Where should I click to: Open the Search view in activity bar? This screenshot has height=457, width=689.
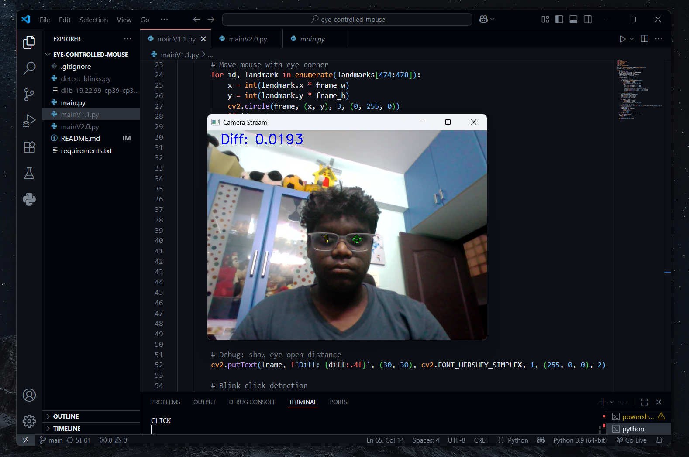(x=29, y=68)
